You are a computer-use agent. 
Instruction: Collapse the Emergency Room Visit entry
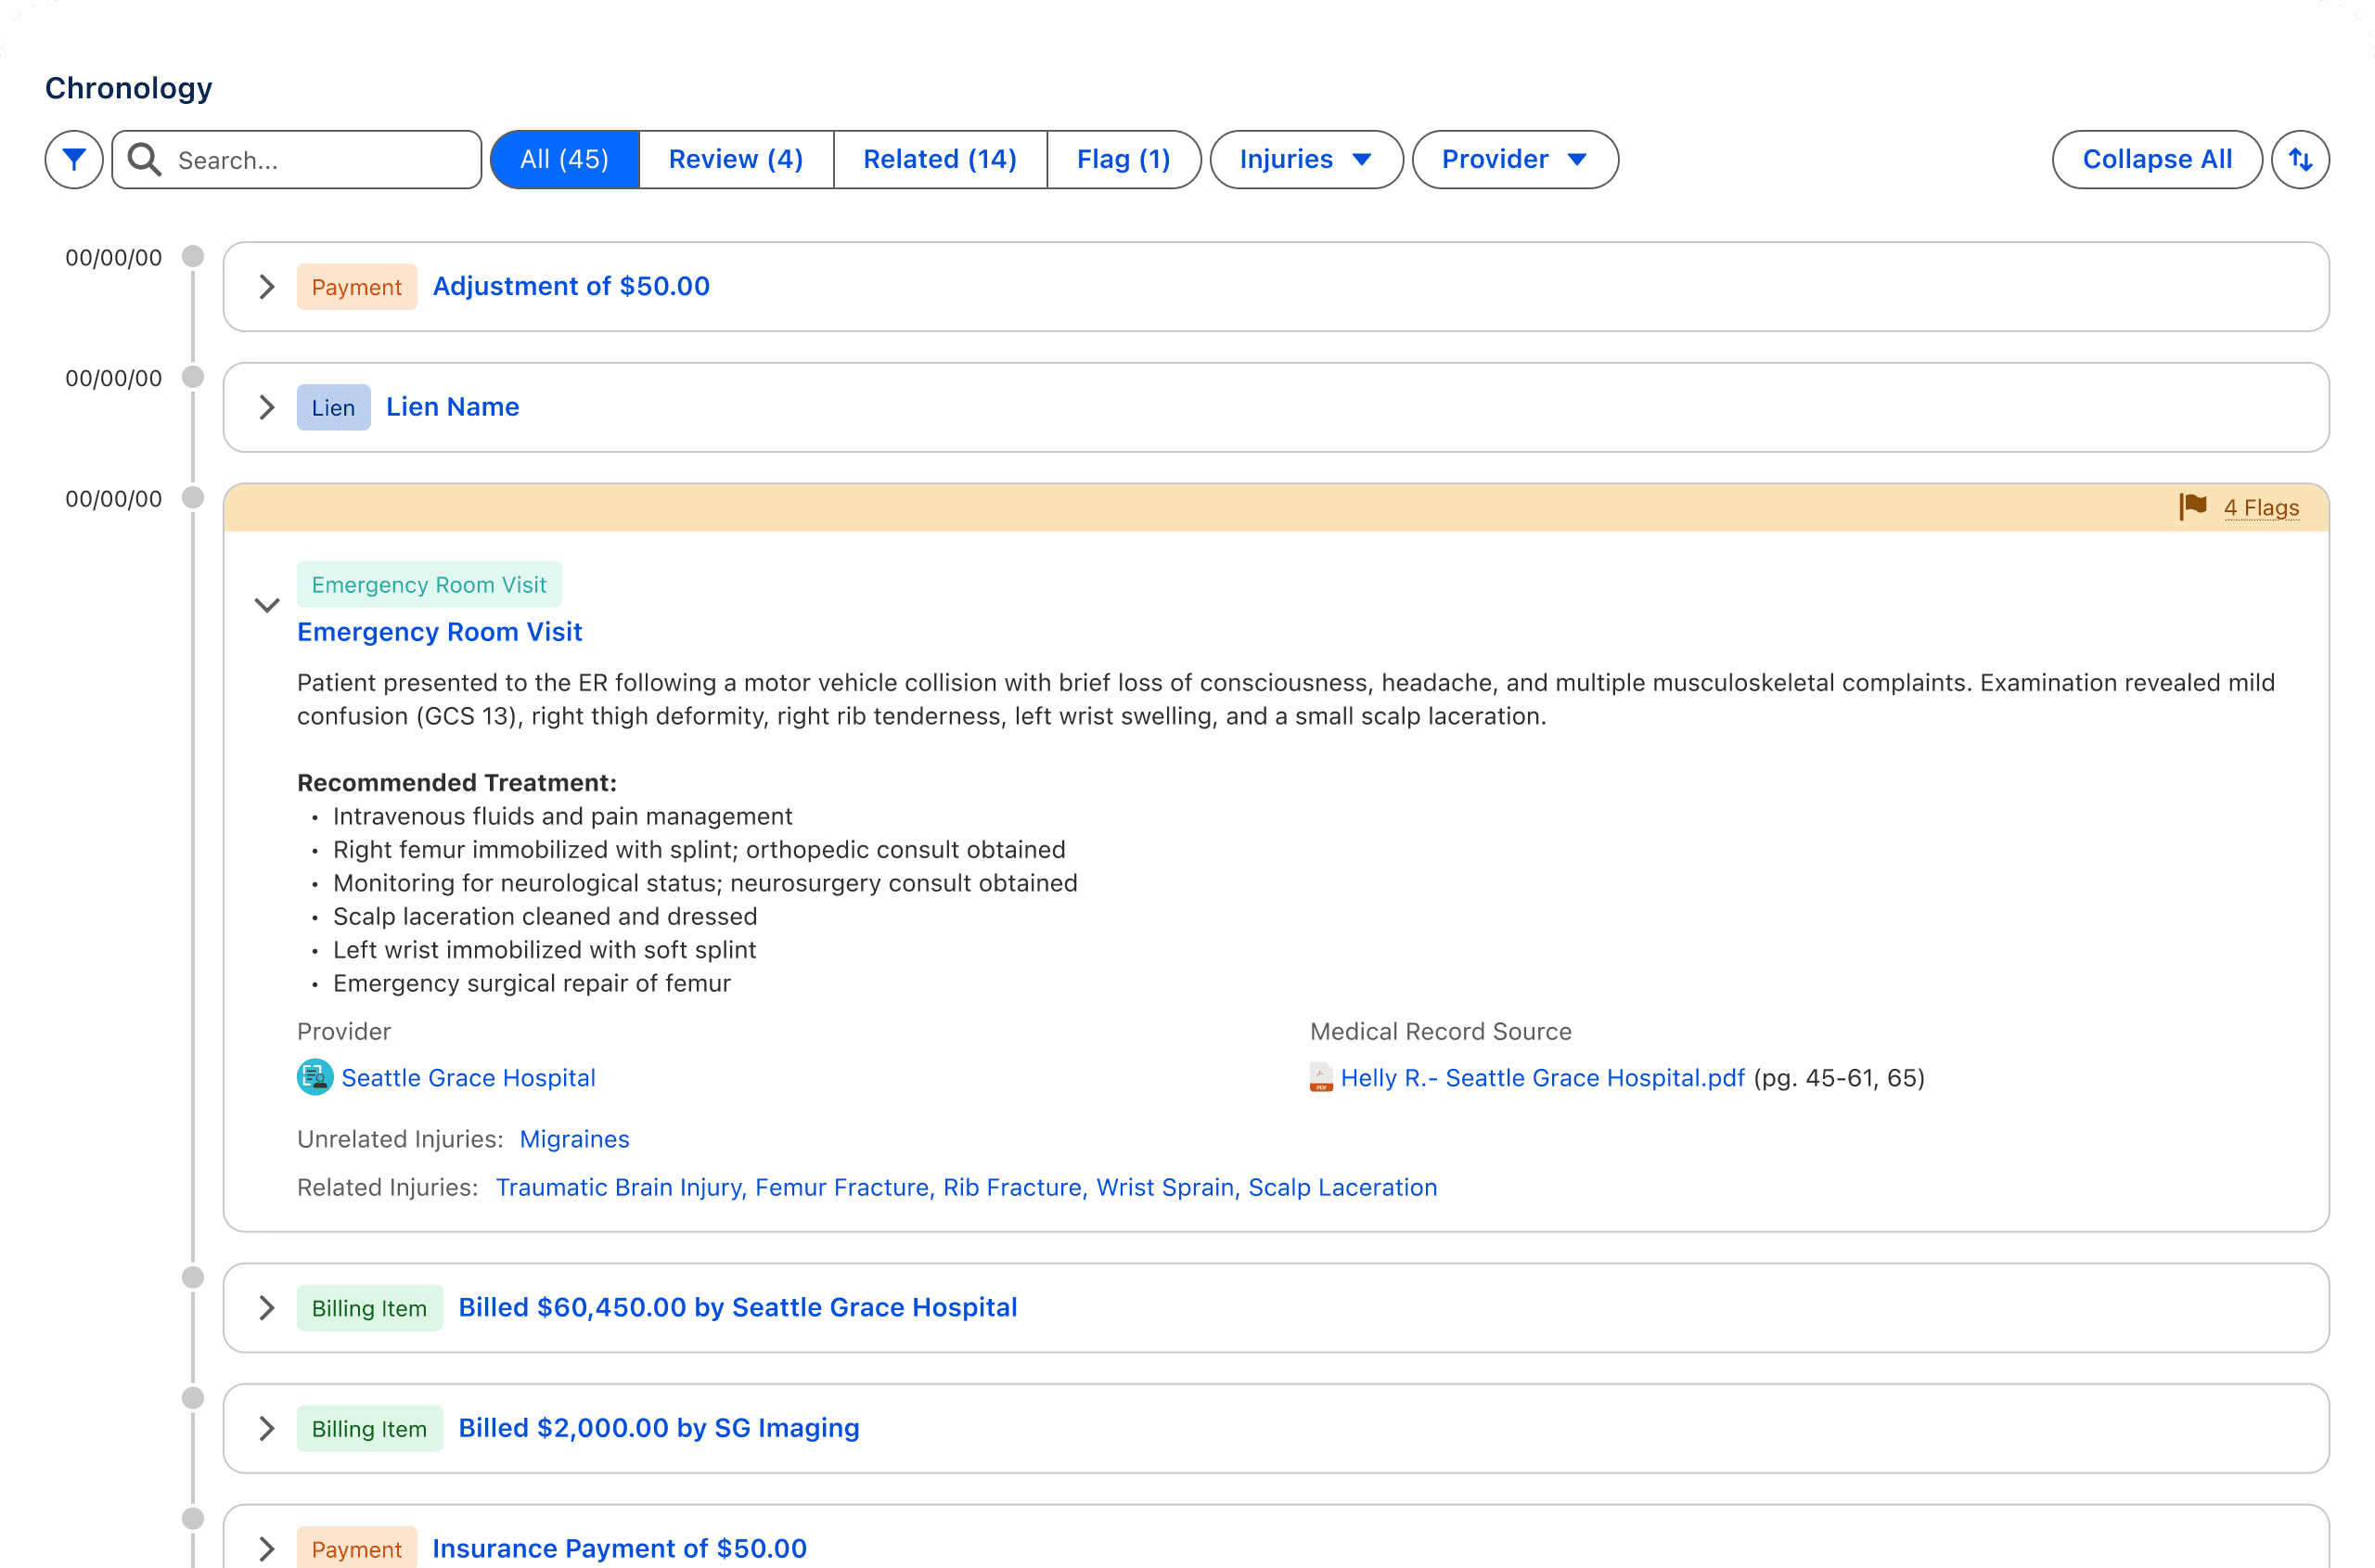tap(266, 605)
